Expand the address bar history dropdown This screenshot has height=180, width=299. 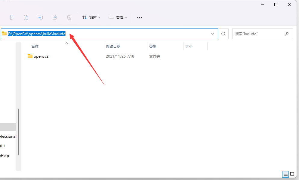[x=213, y=34]
